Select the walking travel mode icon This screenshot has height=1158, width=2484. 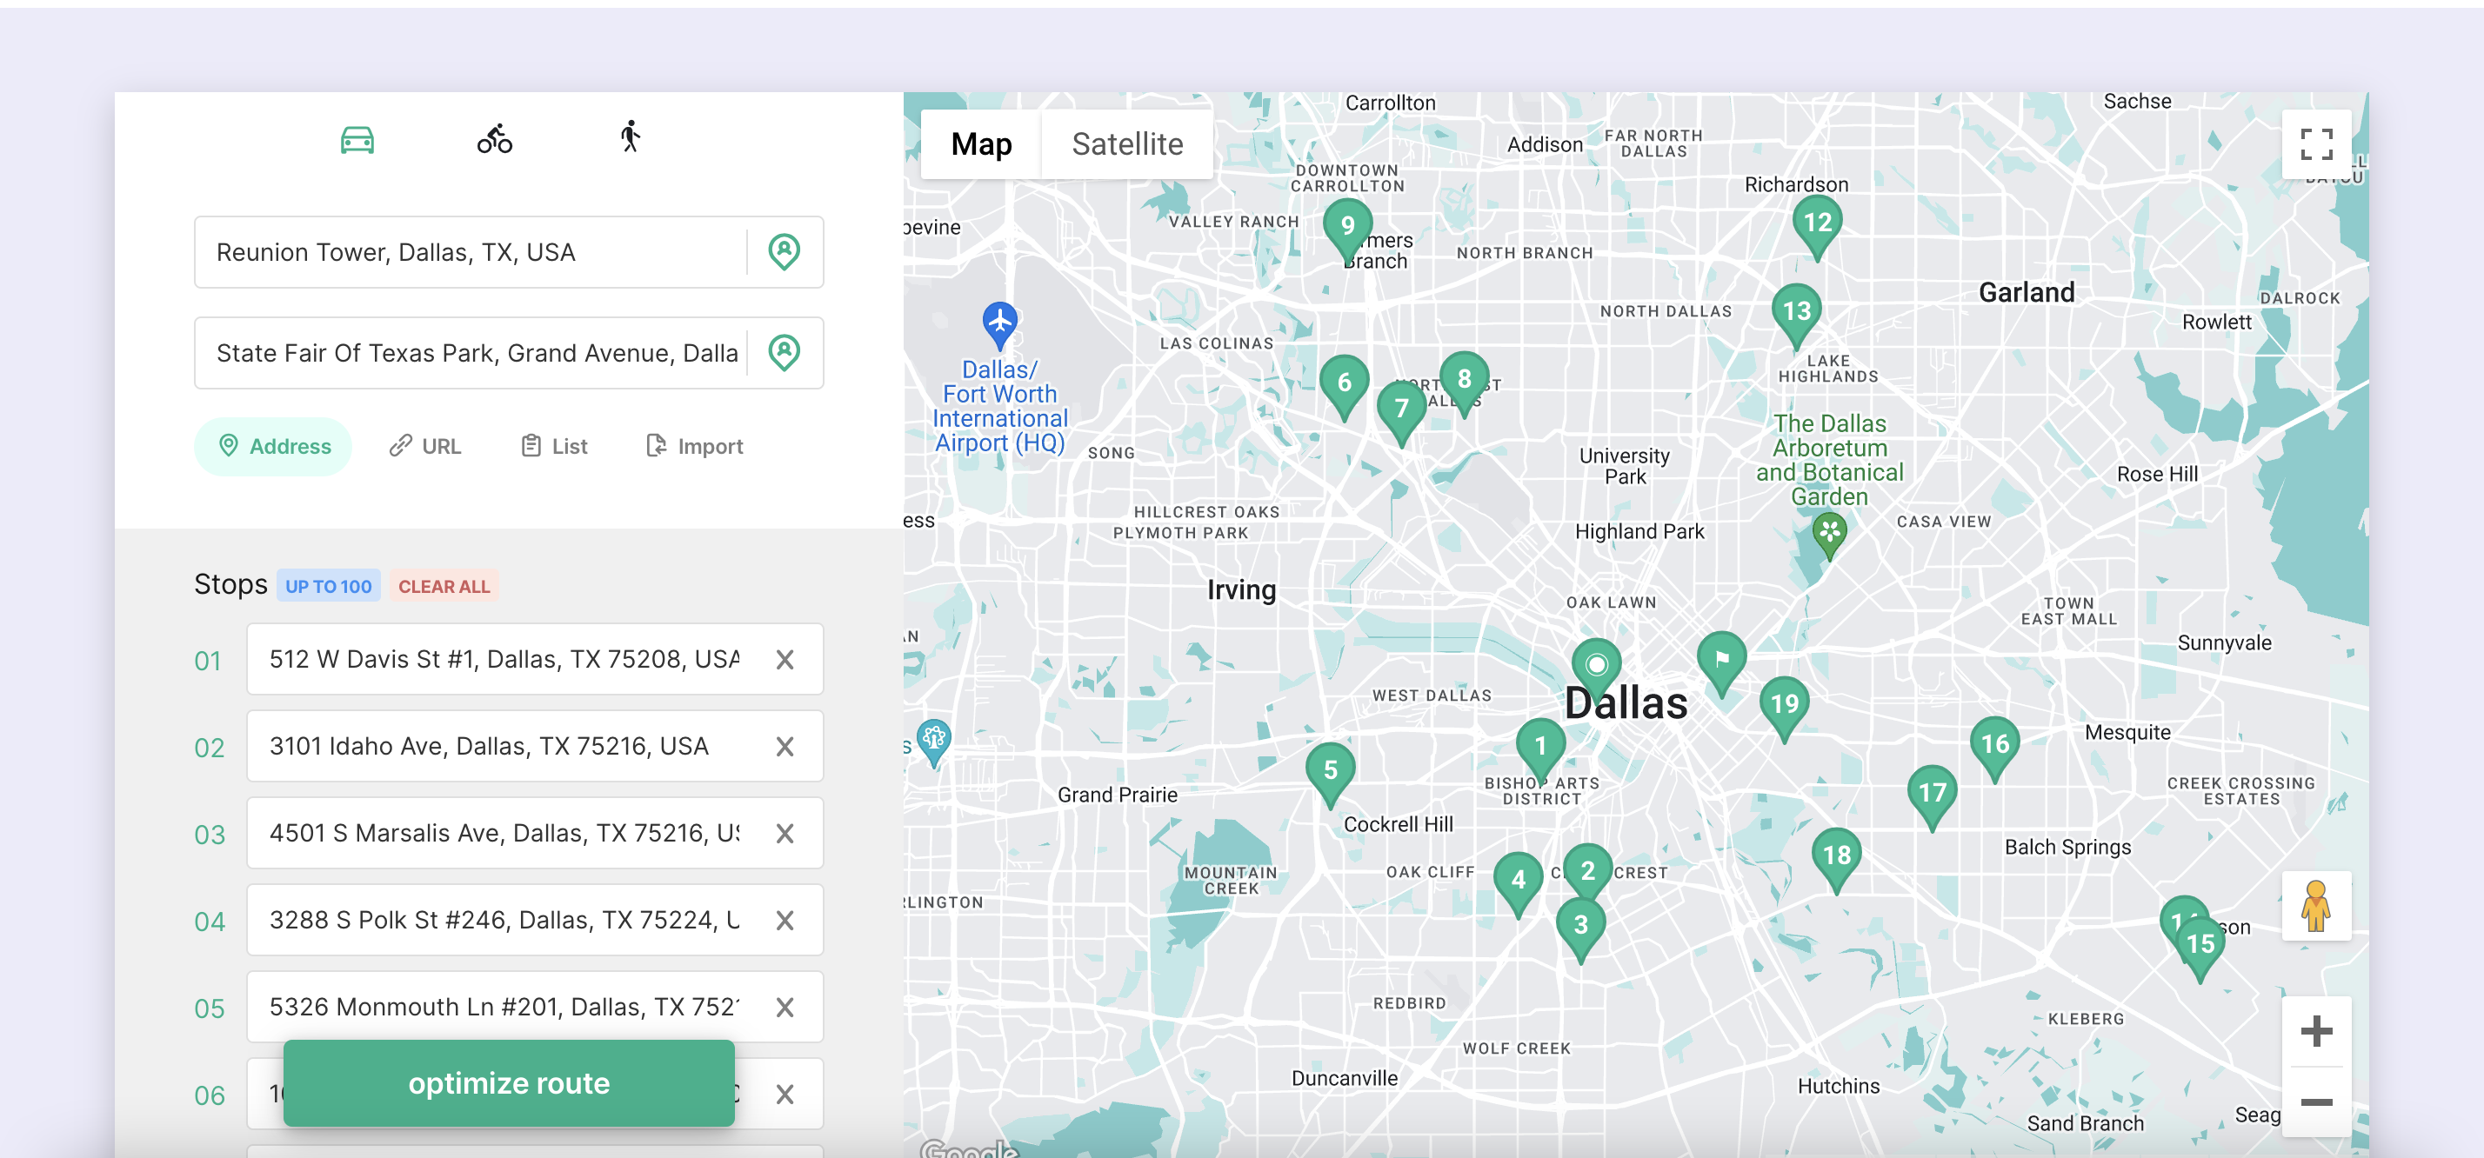click(x=628, y=139)
